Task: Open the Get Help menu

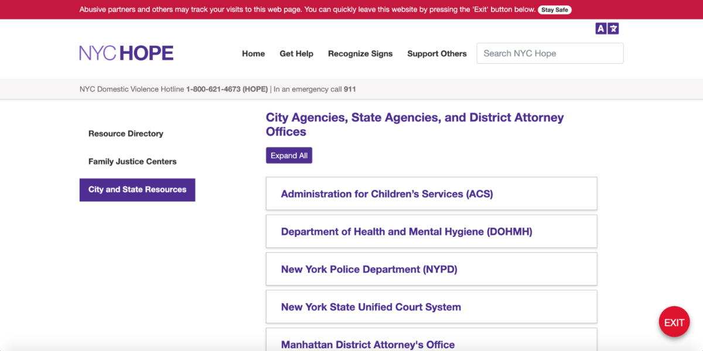Action: (296, 53)
